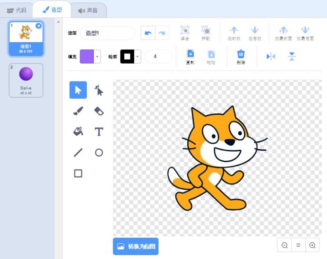Move object backward (往后放)

255,33
